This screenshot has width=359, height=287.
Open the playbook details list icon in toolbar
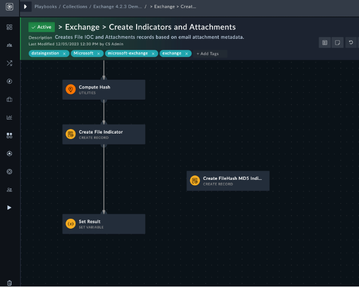click(325, 43)
